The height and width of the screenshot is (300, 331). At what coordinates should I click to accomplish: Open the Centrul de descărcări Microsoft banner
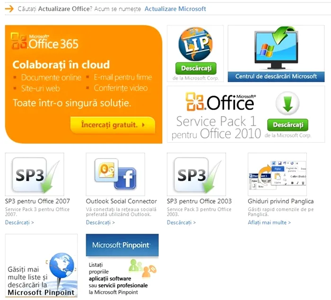276,76
